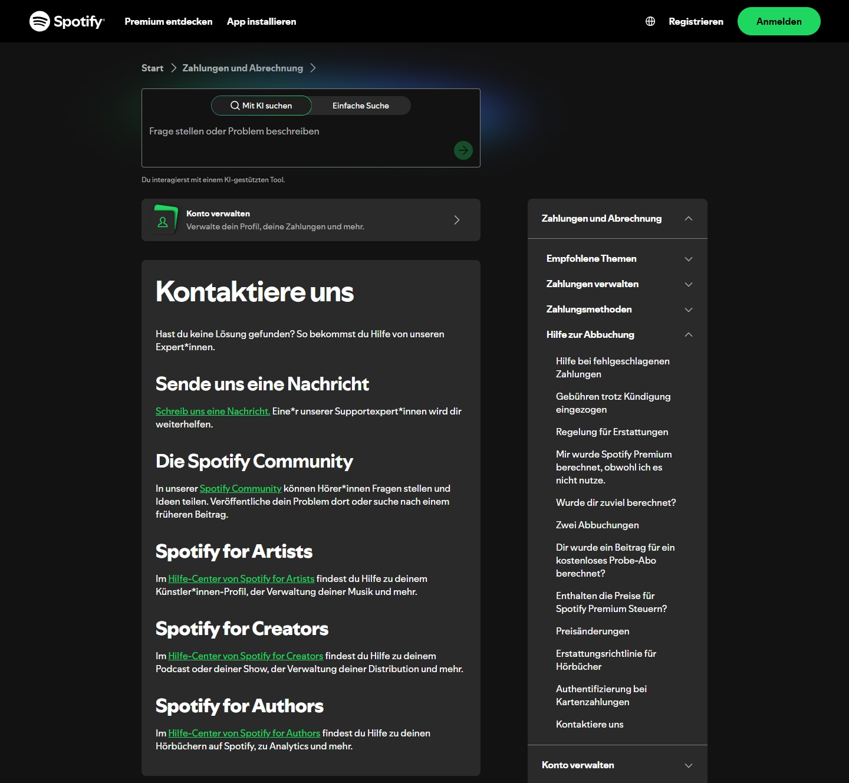
Task: Focus the Frage stellen oder Problem beschreiben field
Action: [311, 131]
